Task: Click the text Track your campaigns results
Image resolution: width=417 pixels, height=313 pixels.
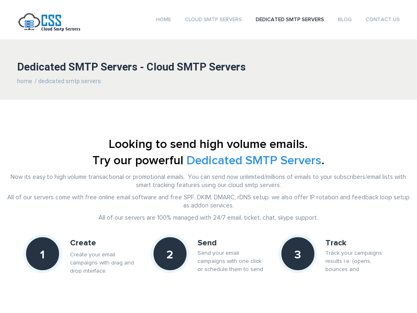Action: click(353, 261)
